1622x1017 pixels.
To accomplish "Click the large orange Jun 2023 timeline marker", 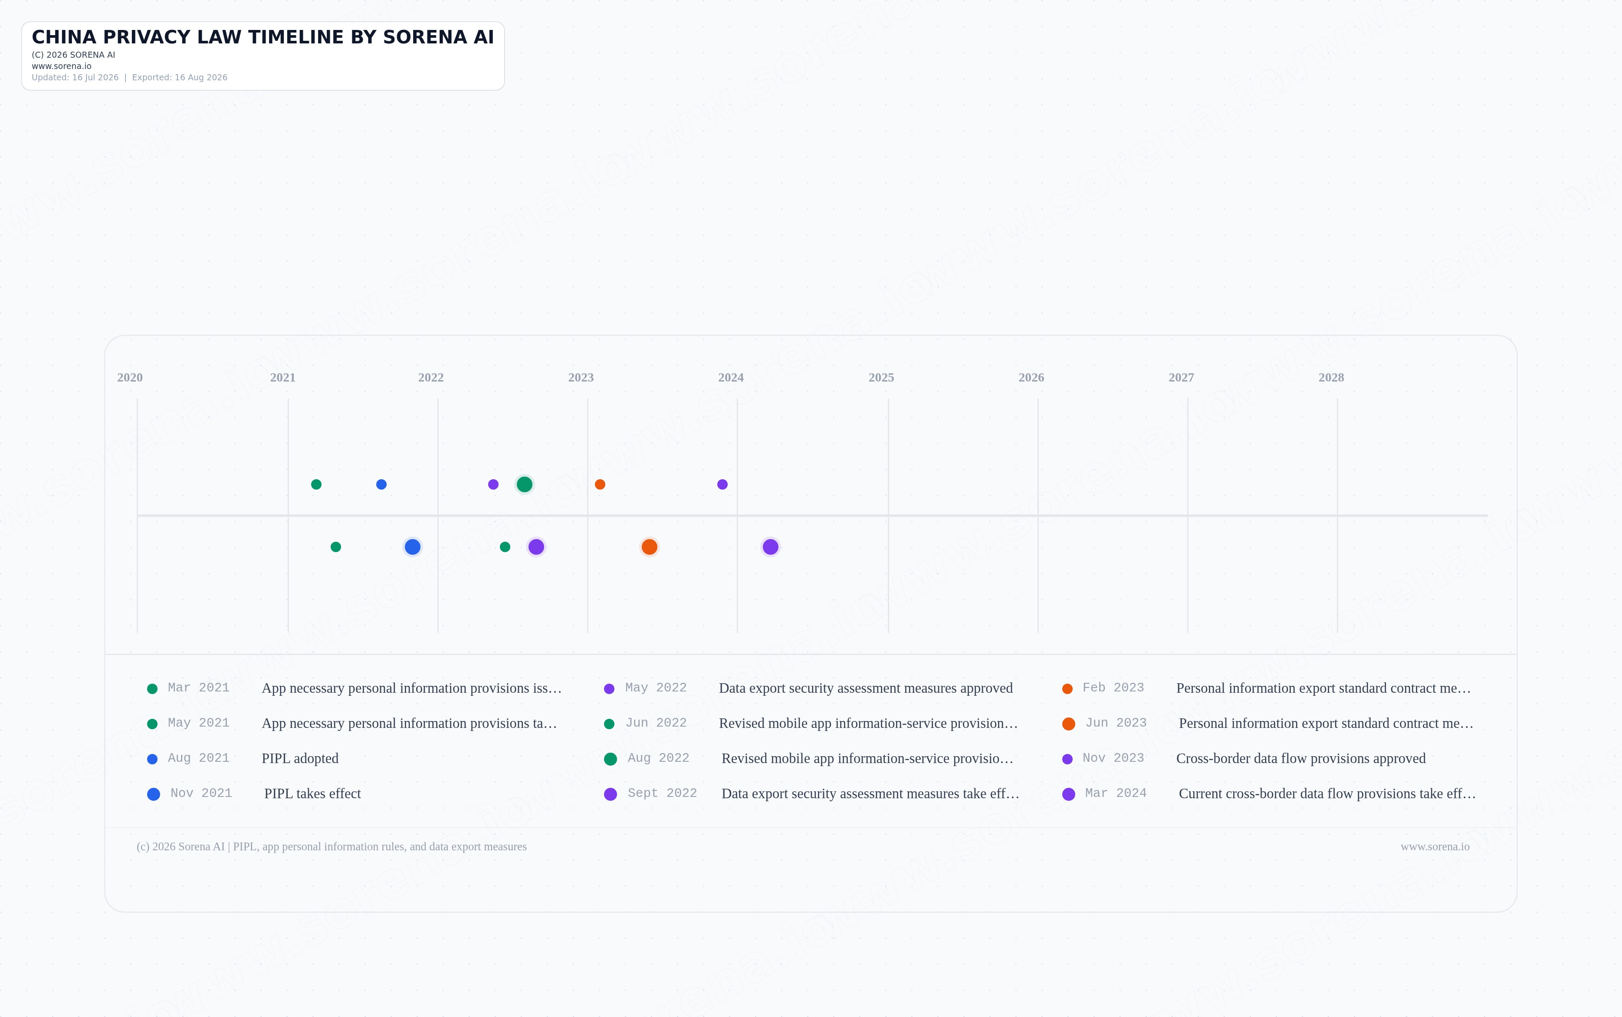I will [649, 547].
